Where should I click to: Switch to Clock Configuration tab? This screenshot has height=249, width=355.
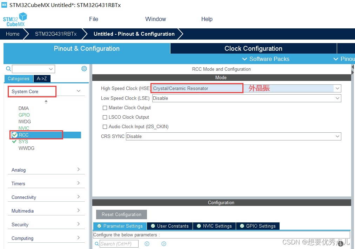click(x=253, y=48)
